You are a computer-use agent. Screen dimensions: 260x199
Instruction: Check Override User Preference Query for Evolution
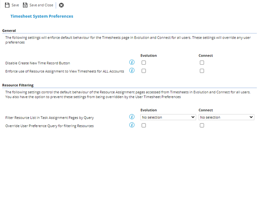pos(144,126)
